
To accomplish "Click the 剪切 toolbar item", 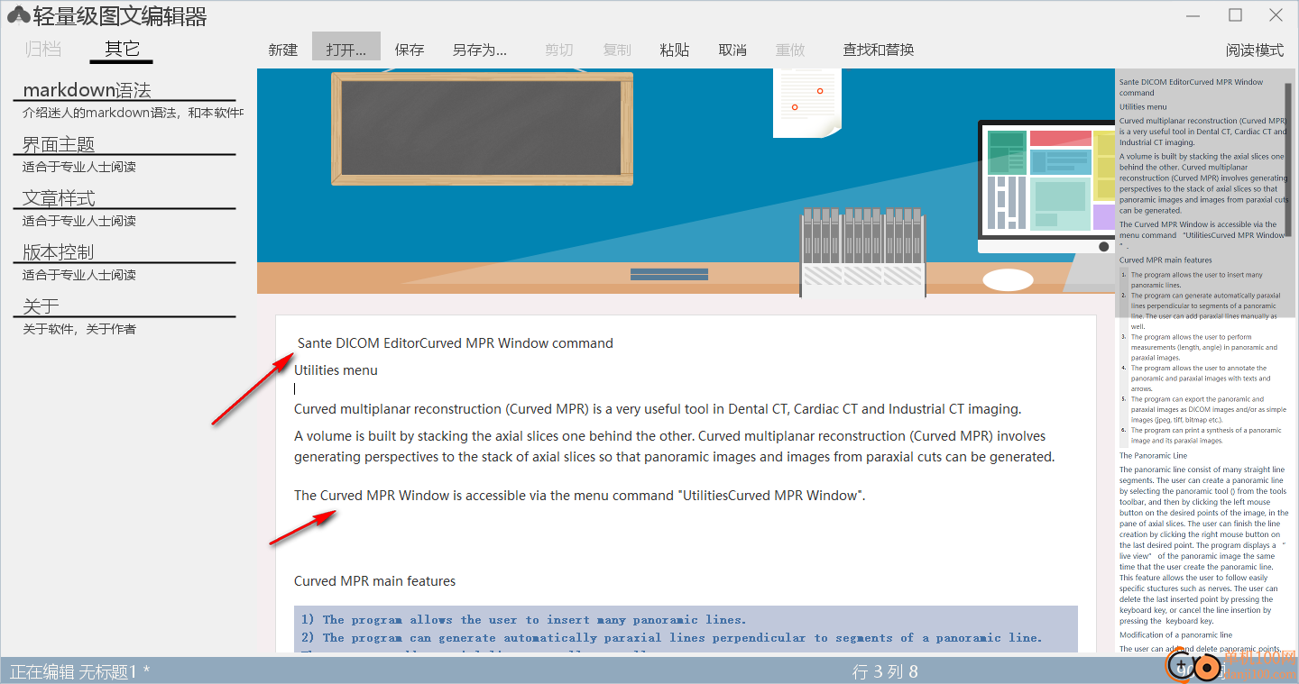I will pos(559,50).
